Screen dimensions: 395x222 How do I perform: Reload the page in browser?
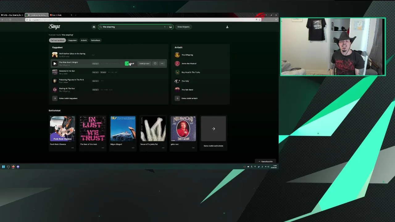(10, 20)
